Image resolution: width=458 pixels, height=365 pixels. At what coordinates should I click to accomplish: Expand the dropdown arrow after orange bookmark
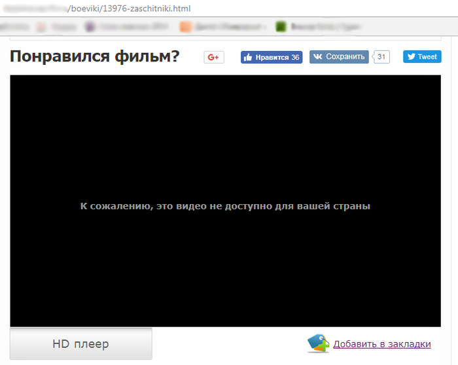[264, 27]
